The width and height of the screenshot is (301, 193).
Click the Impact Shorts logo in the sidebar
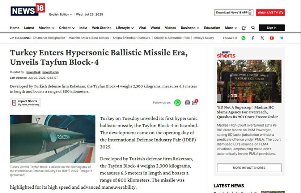[x=226, y=55]
